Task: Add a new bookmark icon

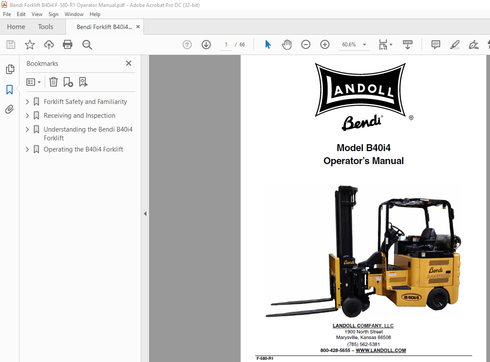Action: tap(68, 82)
